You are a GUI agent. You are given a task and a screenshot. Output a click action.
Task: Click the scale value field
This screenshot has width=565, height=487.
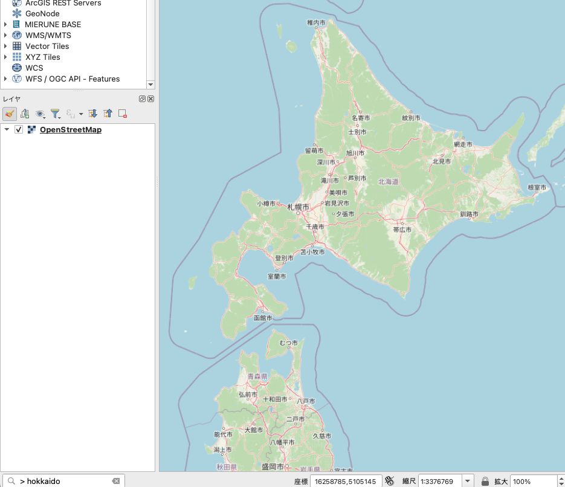(x=441, y=481)
